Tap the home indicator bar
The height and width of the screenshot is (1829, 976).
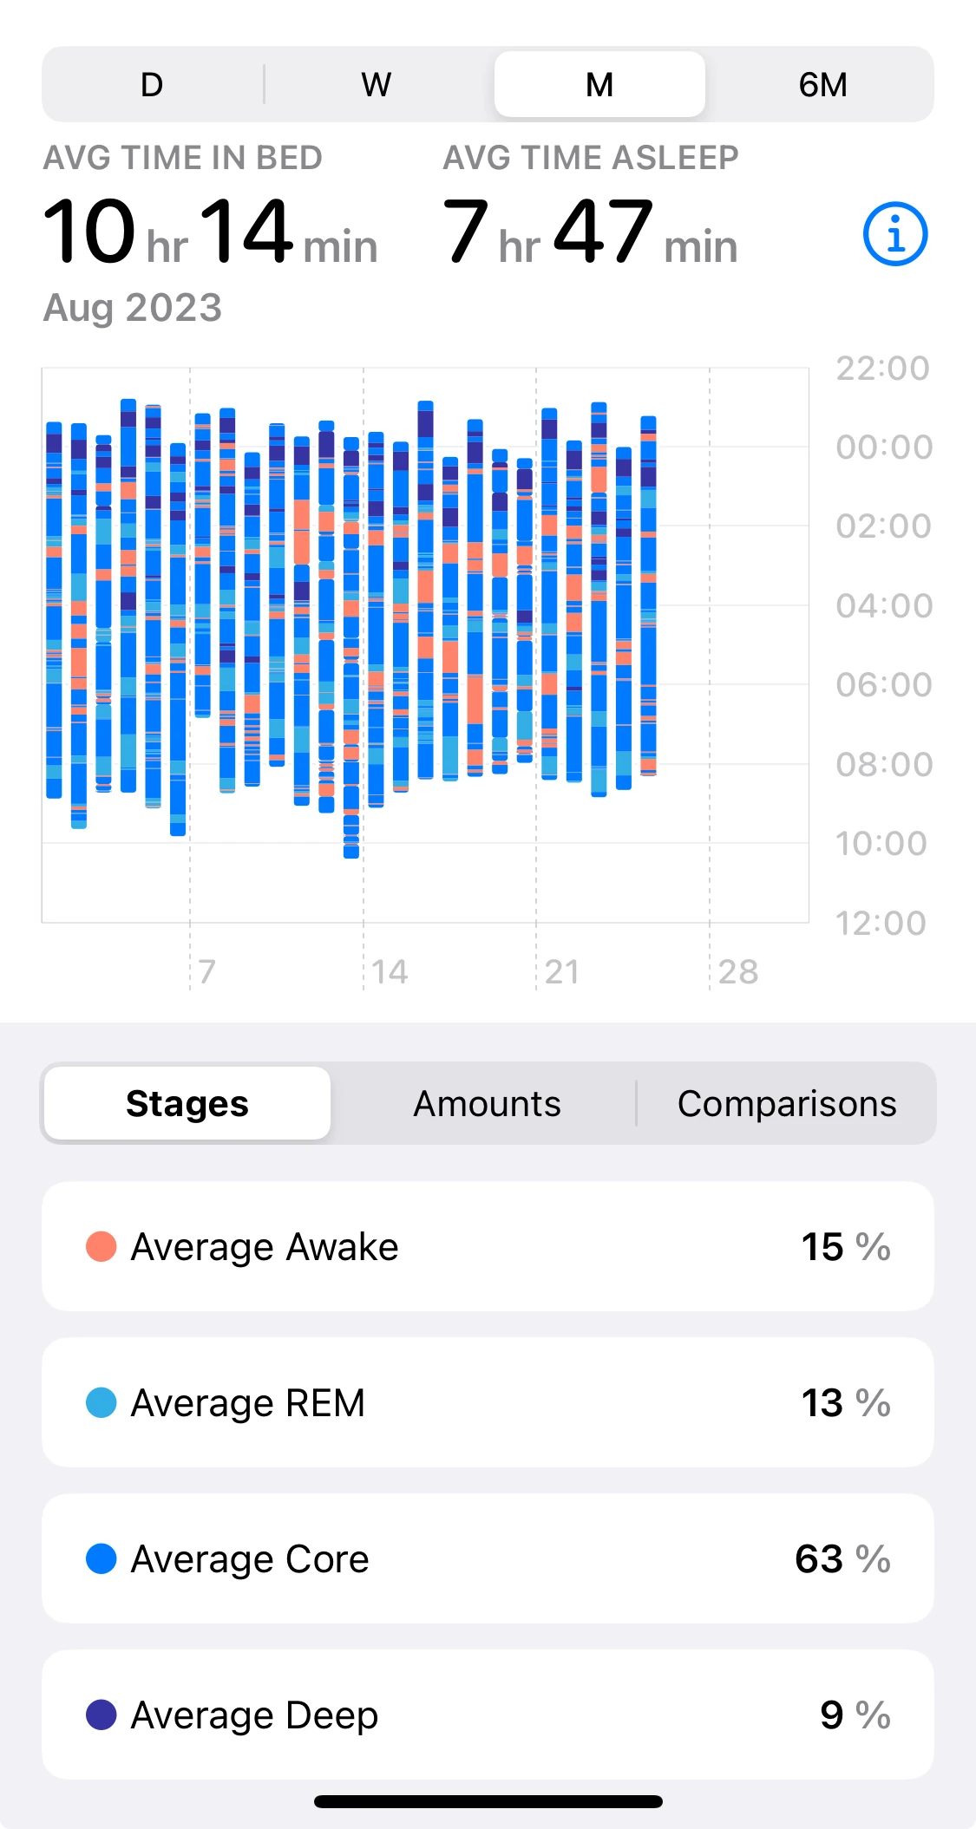coord(488,1802)
